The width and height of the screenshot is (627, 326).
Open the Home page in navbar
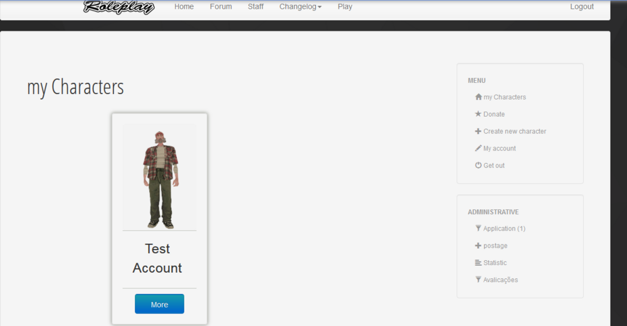[x=184, y=7]
